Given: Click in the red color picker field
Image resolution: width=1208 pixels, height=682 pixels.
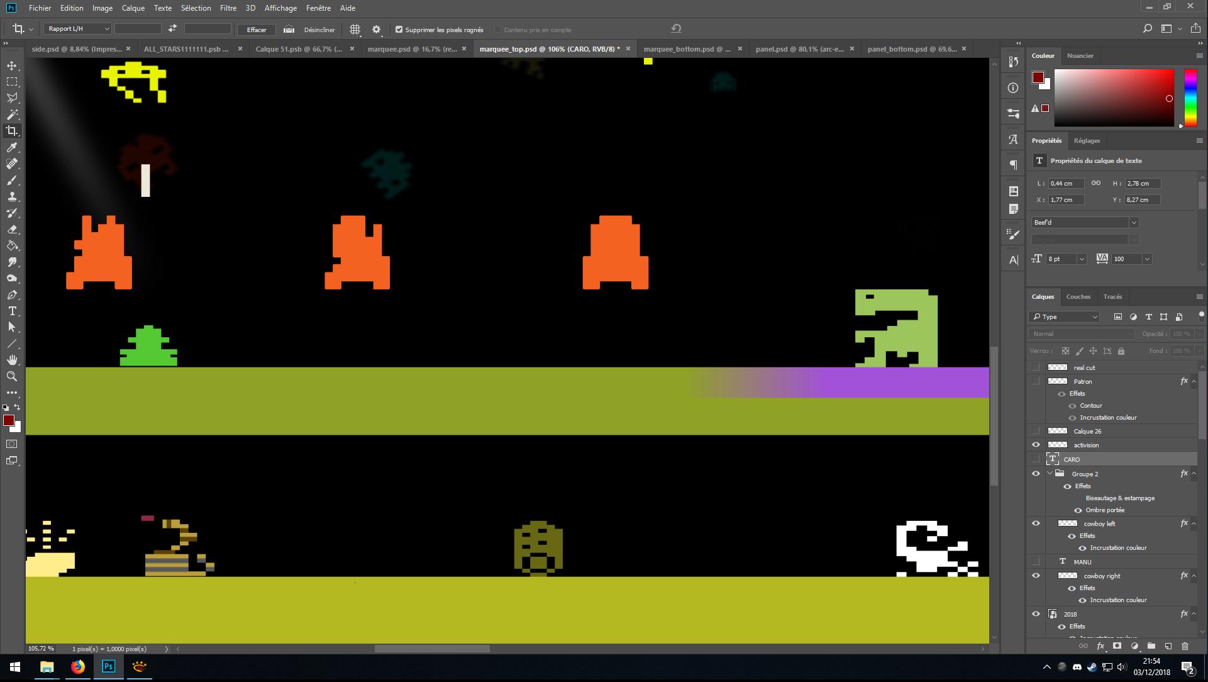Looking at the screenshot, I should pos(1114,98).
